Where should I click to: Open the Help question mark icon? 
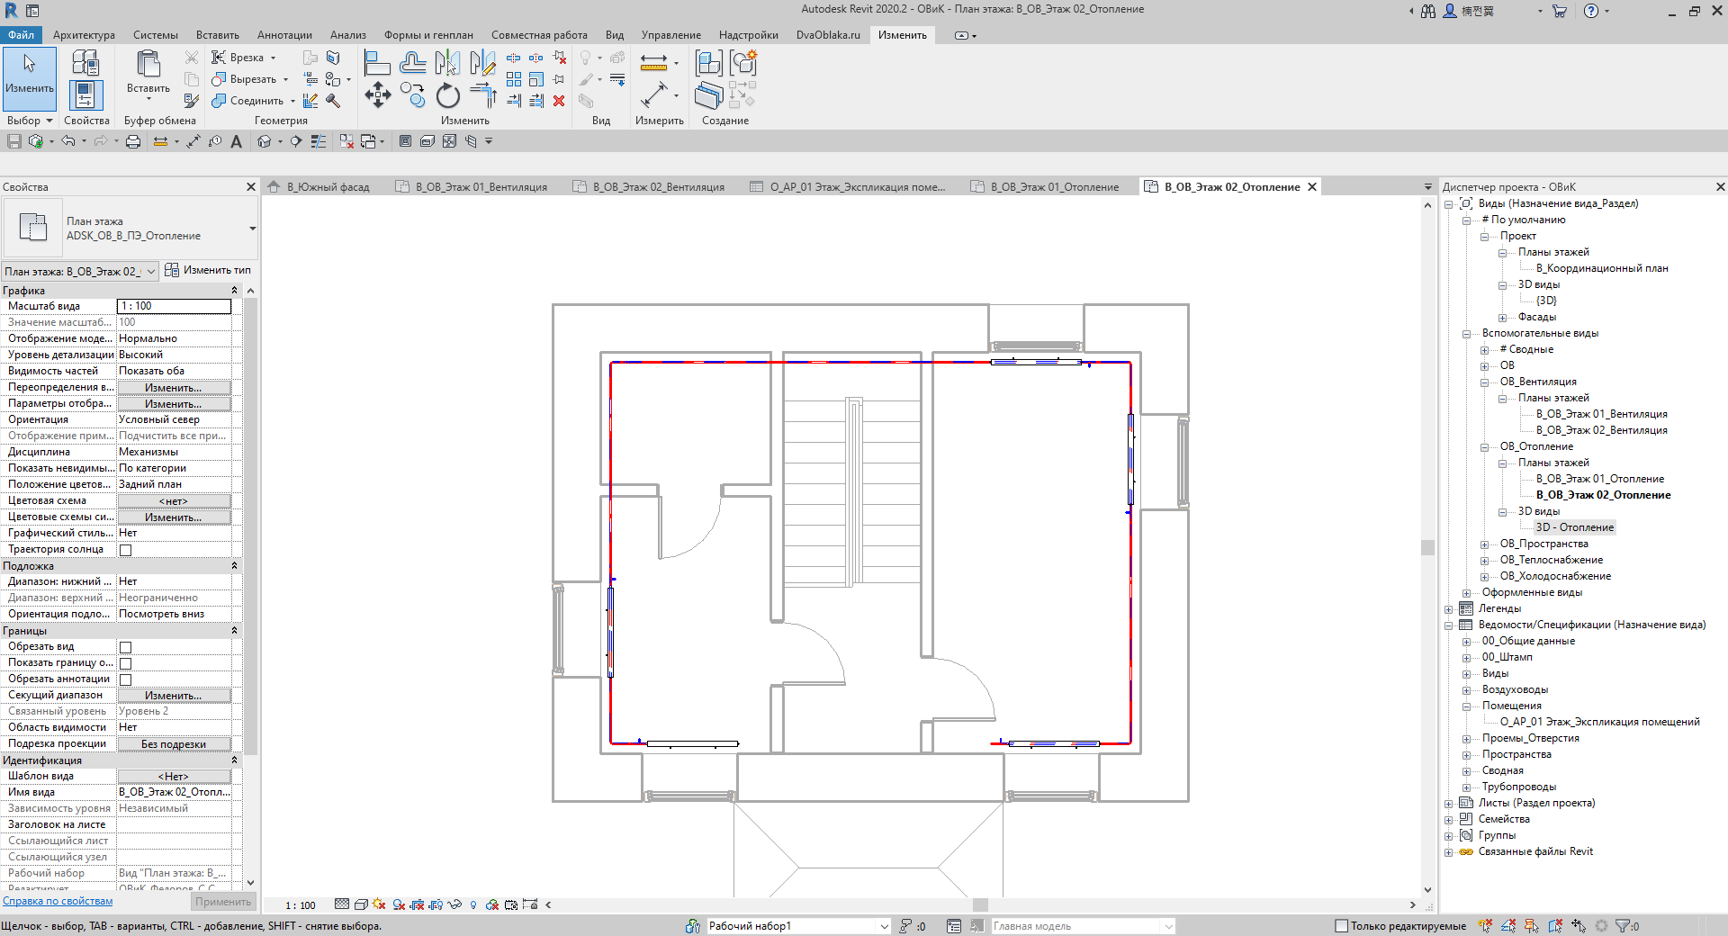pyautogui.click(x=1591, y=11)
